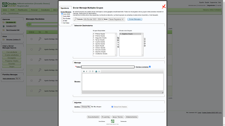
Task: Click the Grupos Disponibles list scrollbar
Action: (116, 44)
